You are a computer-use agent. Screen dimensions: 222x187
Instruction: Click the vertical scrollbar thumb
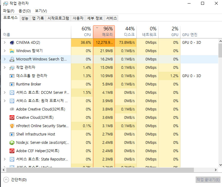point(220,50)
